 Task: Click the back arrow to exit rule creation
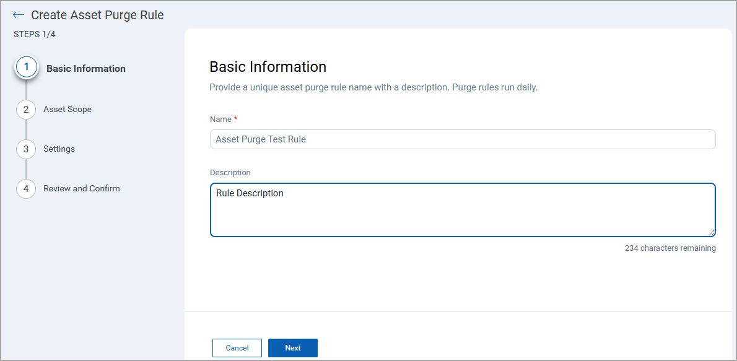coord(19,14)
